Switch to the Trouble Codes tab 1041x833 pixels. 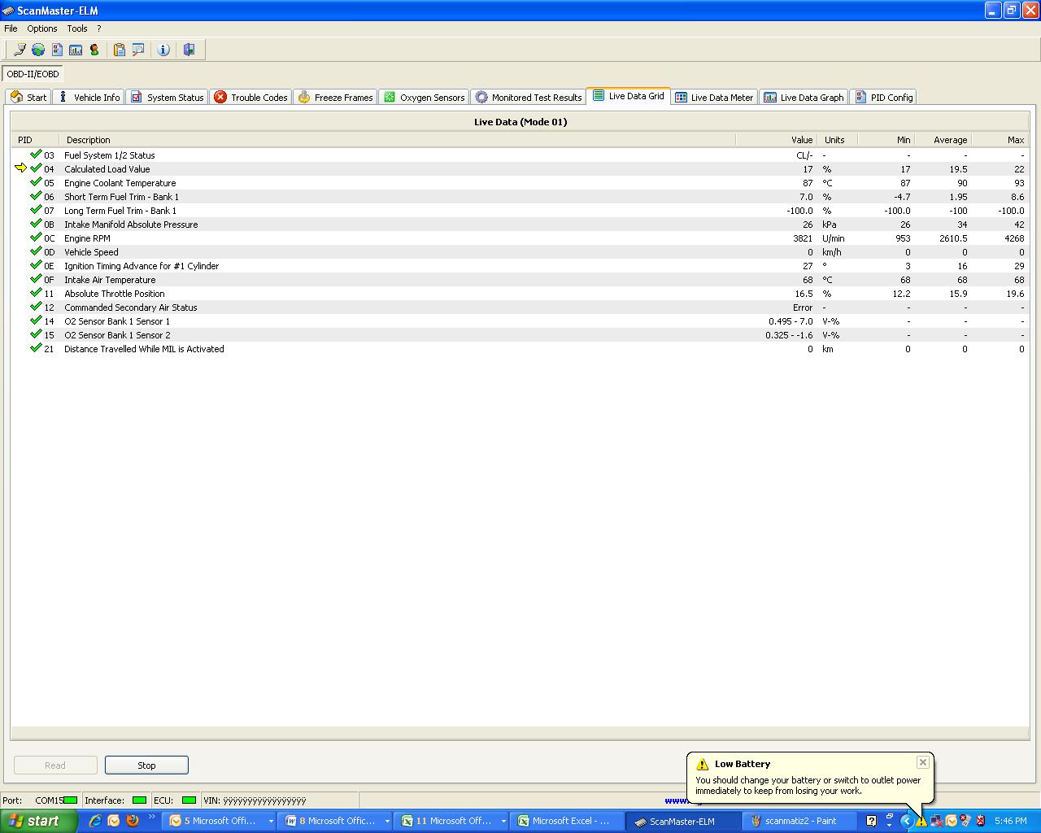(250, 98)
